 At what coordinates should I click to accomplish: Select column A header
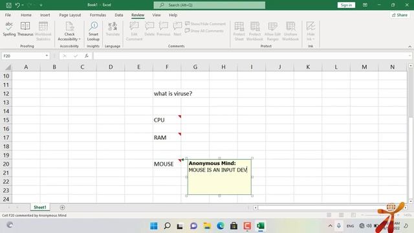tap(26, 67)
